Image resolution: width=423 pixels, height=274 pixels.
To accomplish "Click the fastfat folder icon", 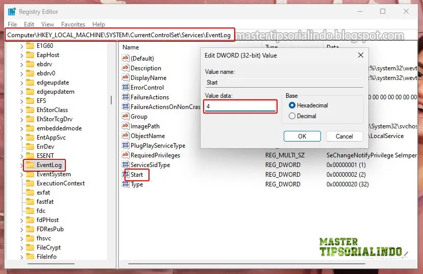I will tap(30, 201).
